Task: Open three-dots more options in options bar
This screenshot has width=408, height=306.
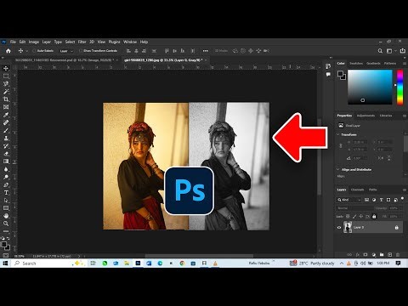Action: coord(206,51)
